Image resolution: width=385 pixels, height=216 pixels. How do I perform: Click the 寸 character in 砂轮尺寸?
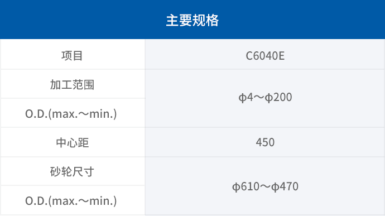pyautogui.click(x=89, y=171)
